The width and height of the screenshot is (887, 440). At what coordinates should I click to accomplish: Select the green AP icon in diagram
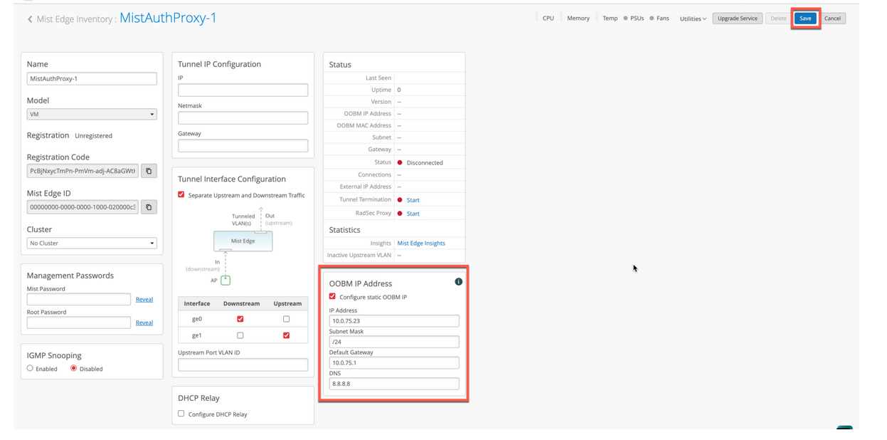click(225, 281)
